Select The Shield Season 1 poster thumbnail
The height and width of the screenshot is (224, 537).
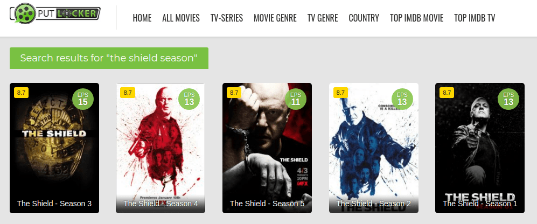coord(480,148)
